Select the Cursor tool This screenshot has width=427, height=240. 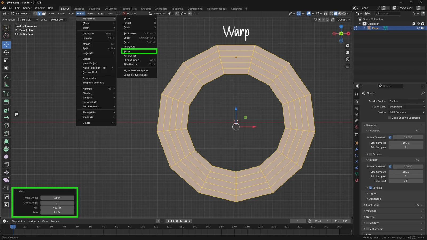point(6,36)
